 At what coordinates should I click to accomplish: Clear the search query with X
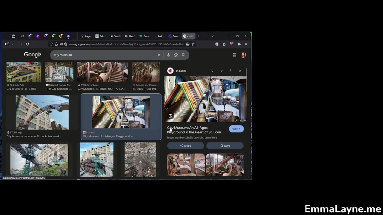(159, 55)
